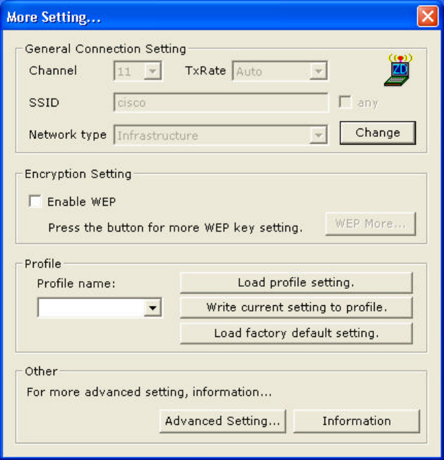Click the 'SSID' label
Image resolution: width=444 pixels, height=460 pixels.
point(44,102)
